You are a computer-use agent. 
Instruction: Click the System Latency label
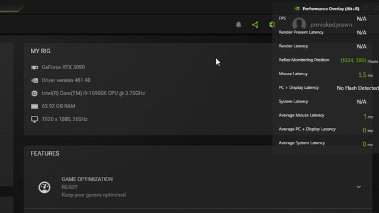293,101
